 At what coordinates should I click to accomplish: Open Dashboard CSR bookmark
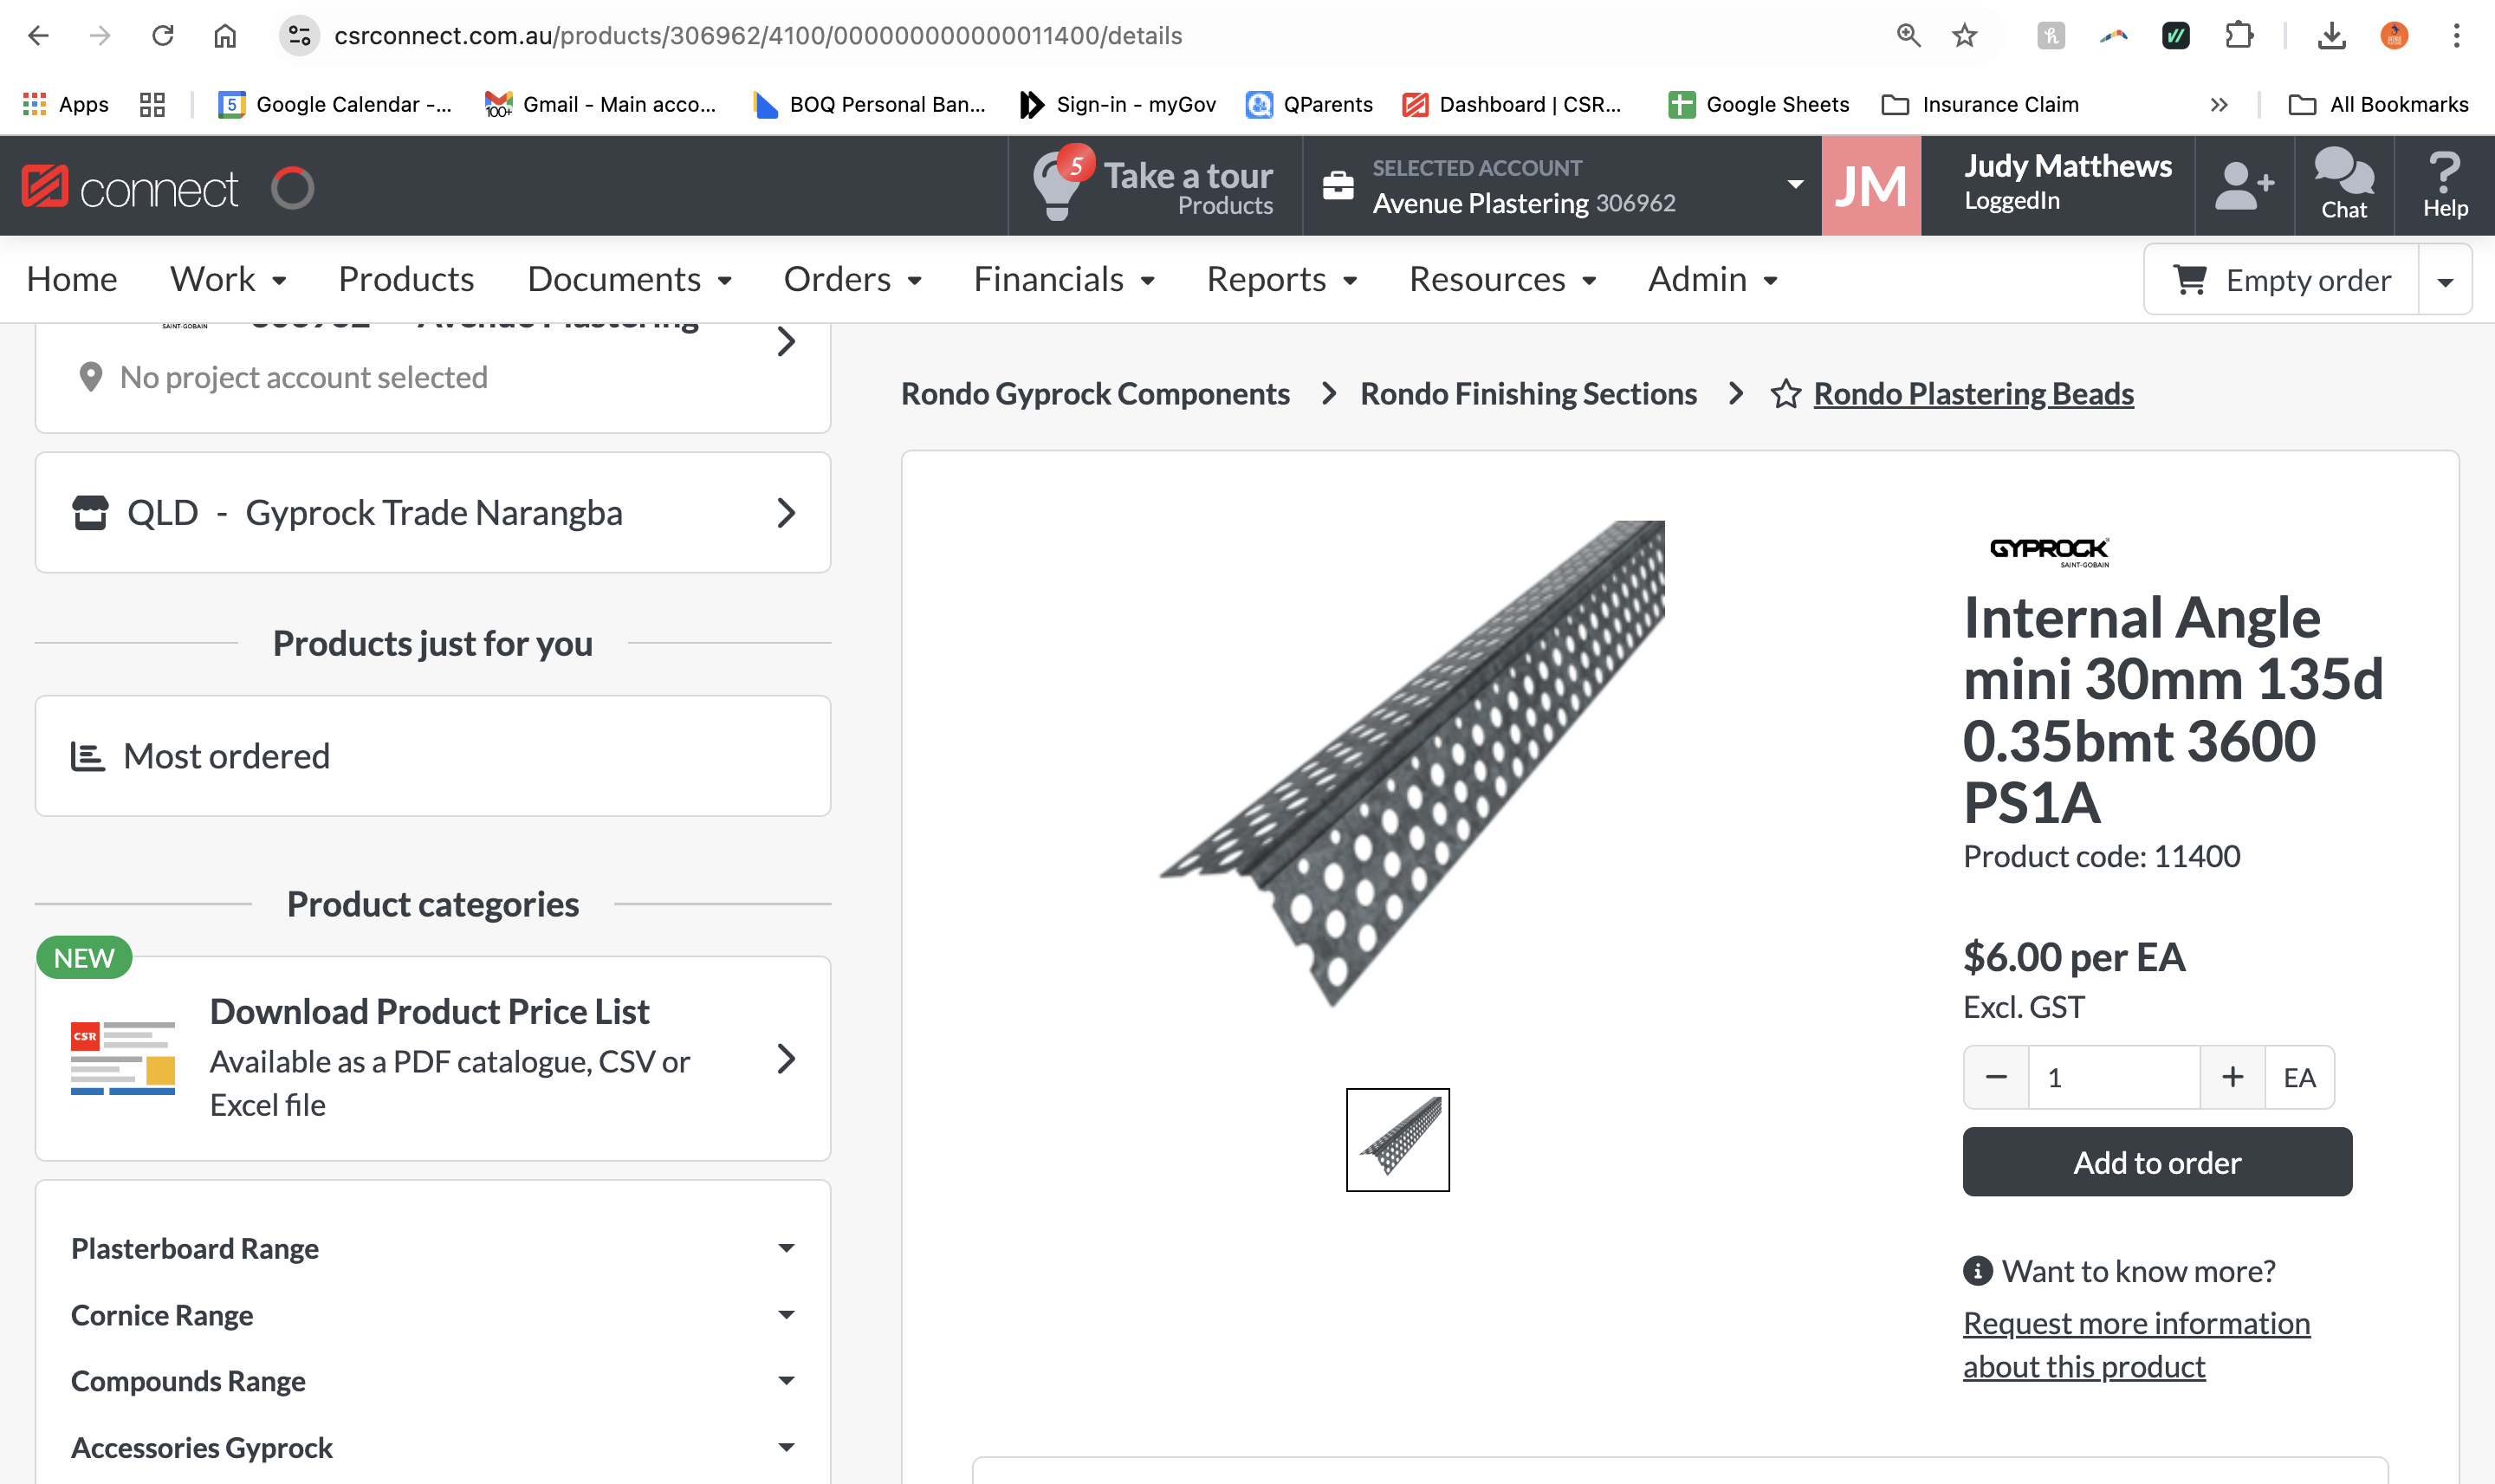(x=1512, y=104)
